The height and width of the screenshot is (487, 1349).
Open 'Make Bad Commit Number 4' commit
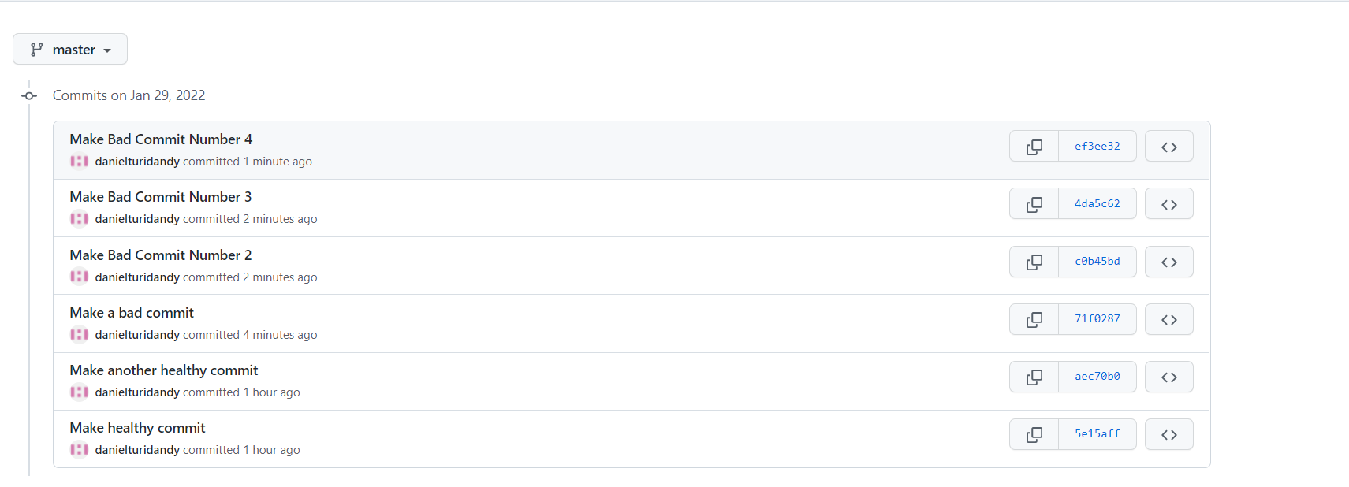pyautogui.click(x=161, y=139)
